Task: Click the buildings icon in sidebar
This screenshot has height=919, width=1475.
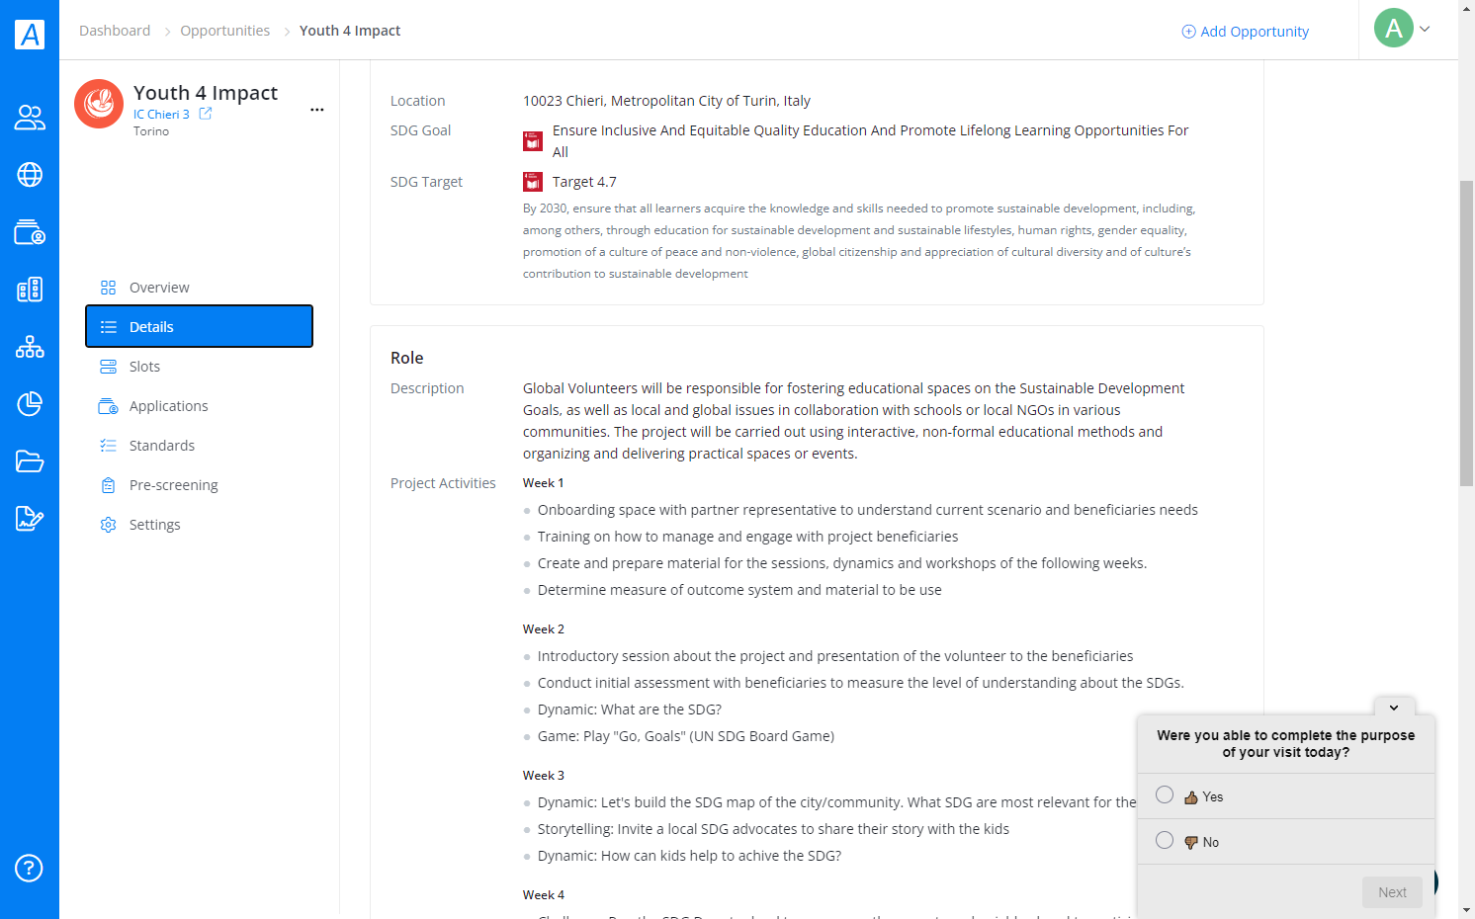Action: click(30, 290)
